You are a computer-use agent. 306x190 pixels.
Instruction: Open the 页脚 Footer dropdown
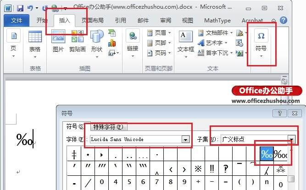pyautogui.click(x=159, y=43)
